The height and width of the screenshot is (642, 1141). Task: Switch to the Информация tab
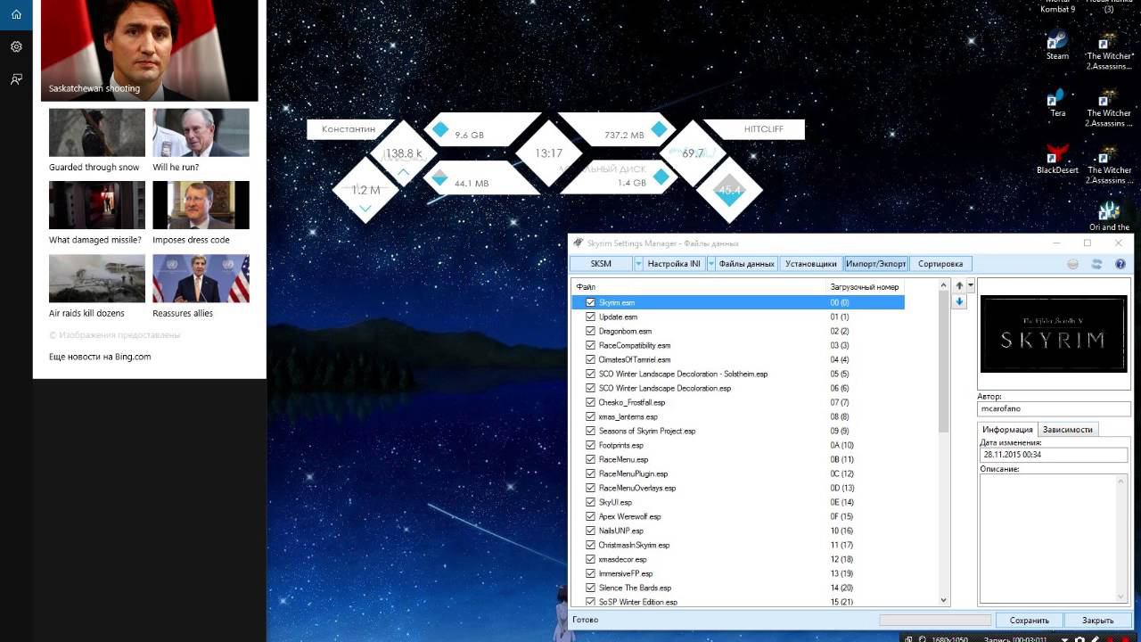point(1008,429)
